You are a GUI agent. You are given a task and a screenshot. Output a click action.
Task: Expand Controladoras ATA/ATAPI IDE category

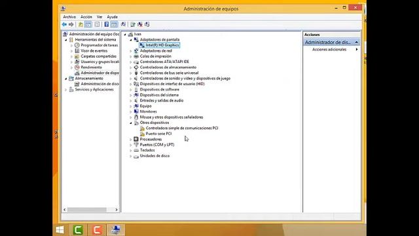[x=131, y=62]
